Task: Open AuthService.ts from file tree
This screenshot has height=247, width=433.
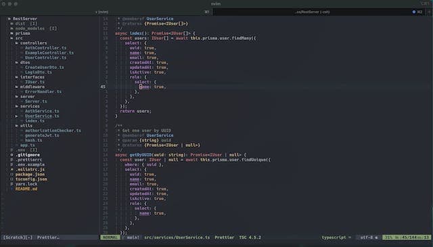Action: coord(42,111)
